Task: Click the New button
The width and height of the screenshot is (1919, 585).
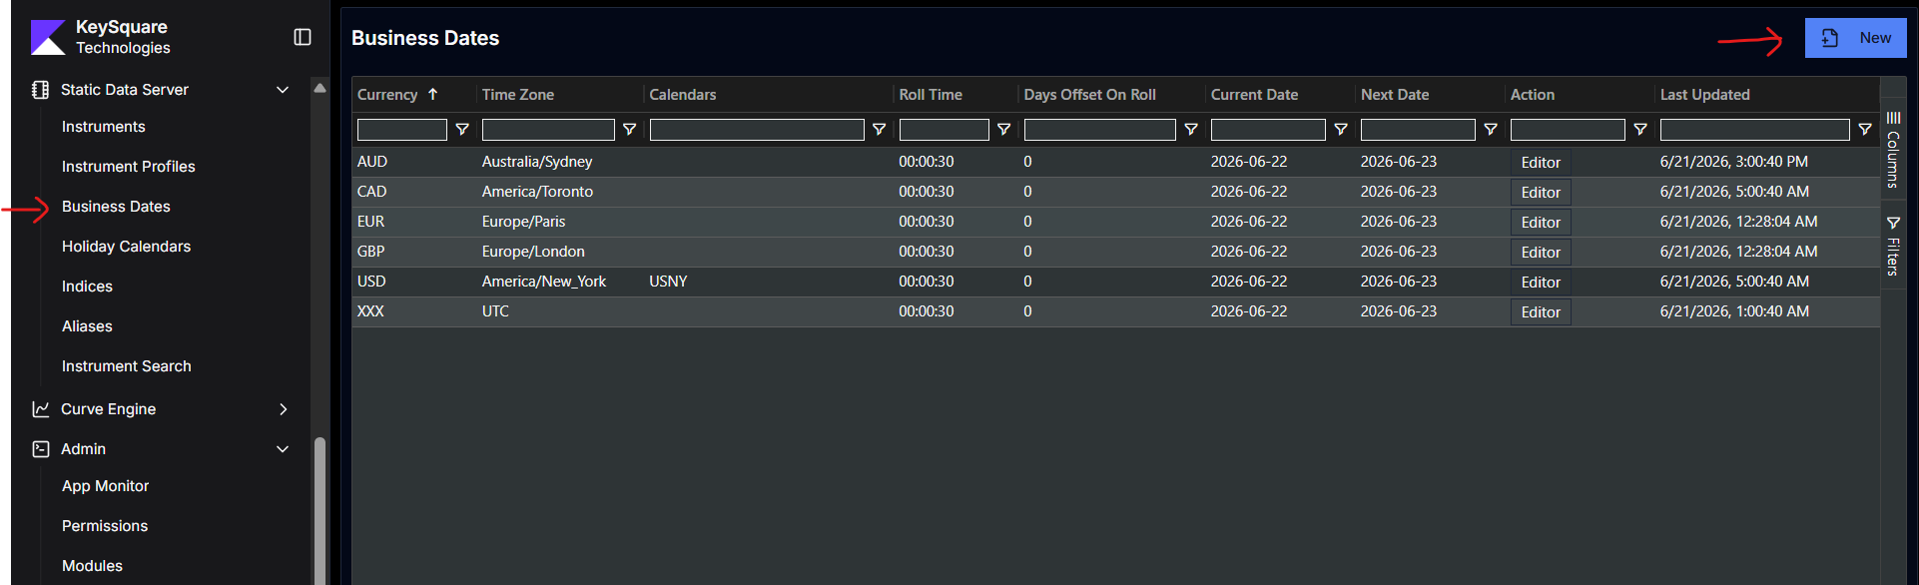Action: coord(1855,38)
